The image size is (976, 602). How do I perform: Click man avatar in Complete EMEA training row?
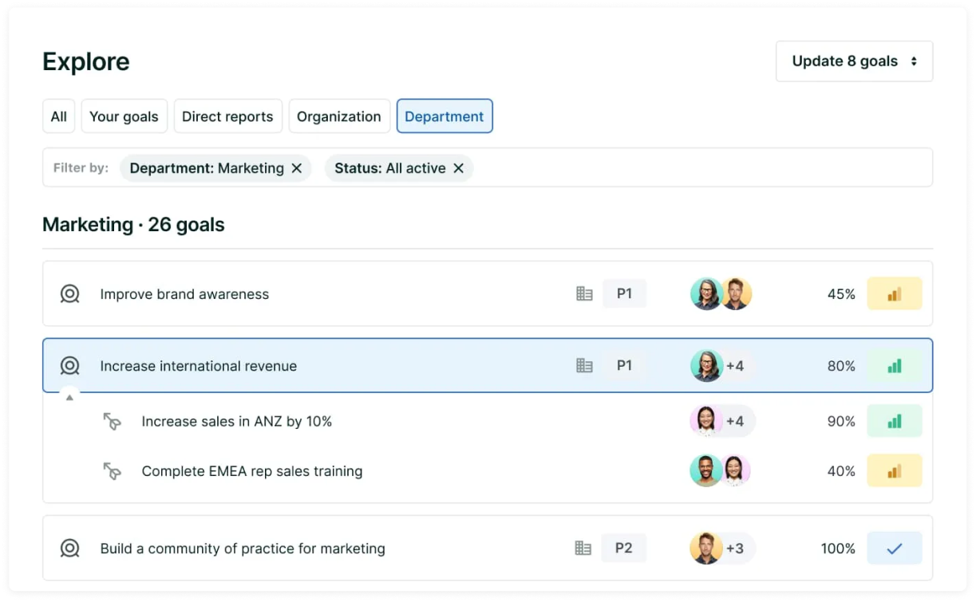706,470
